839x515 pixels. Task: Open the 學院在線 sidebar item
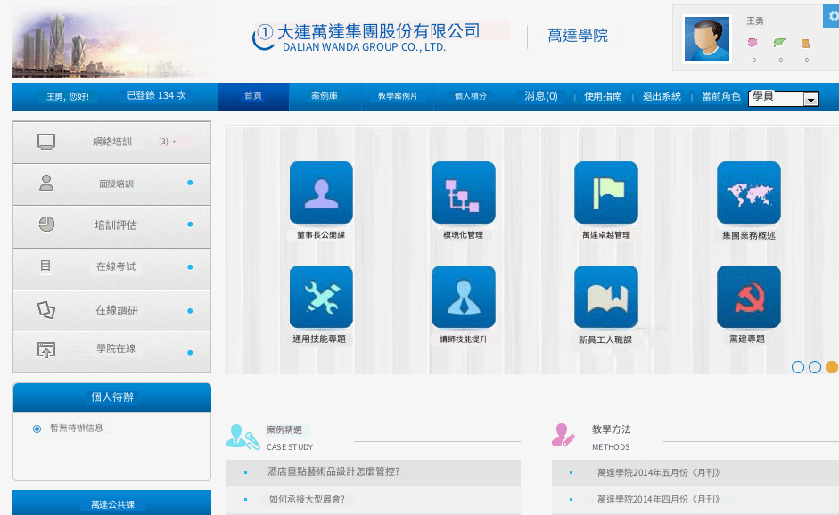(x=111, y=351)
